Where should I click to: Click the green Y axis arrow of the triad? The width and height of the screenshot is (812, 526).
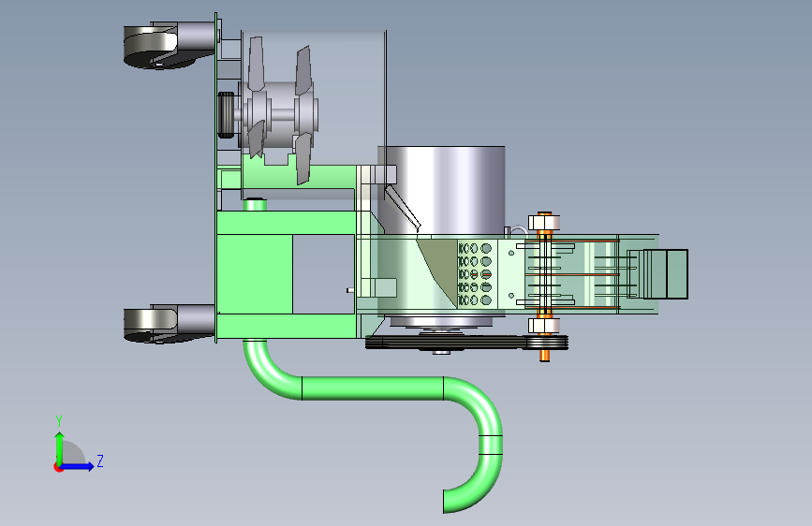click(x=60, y=447)
